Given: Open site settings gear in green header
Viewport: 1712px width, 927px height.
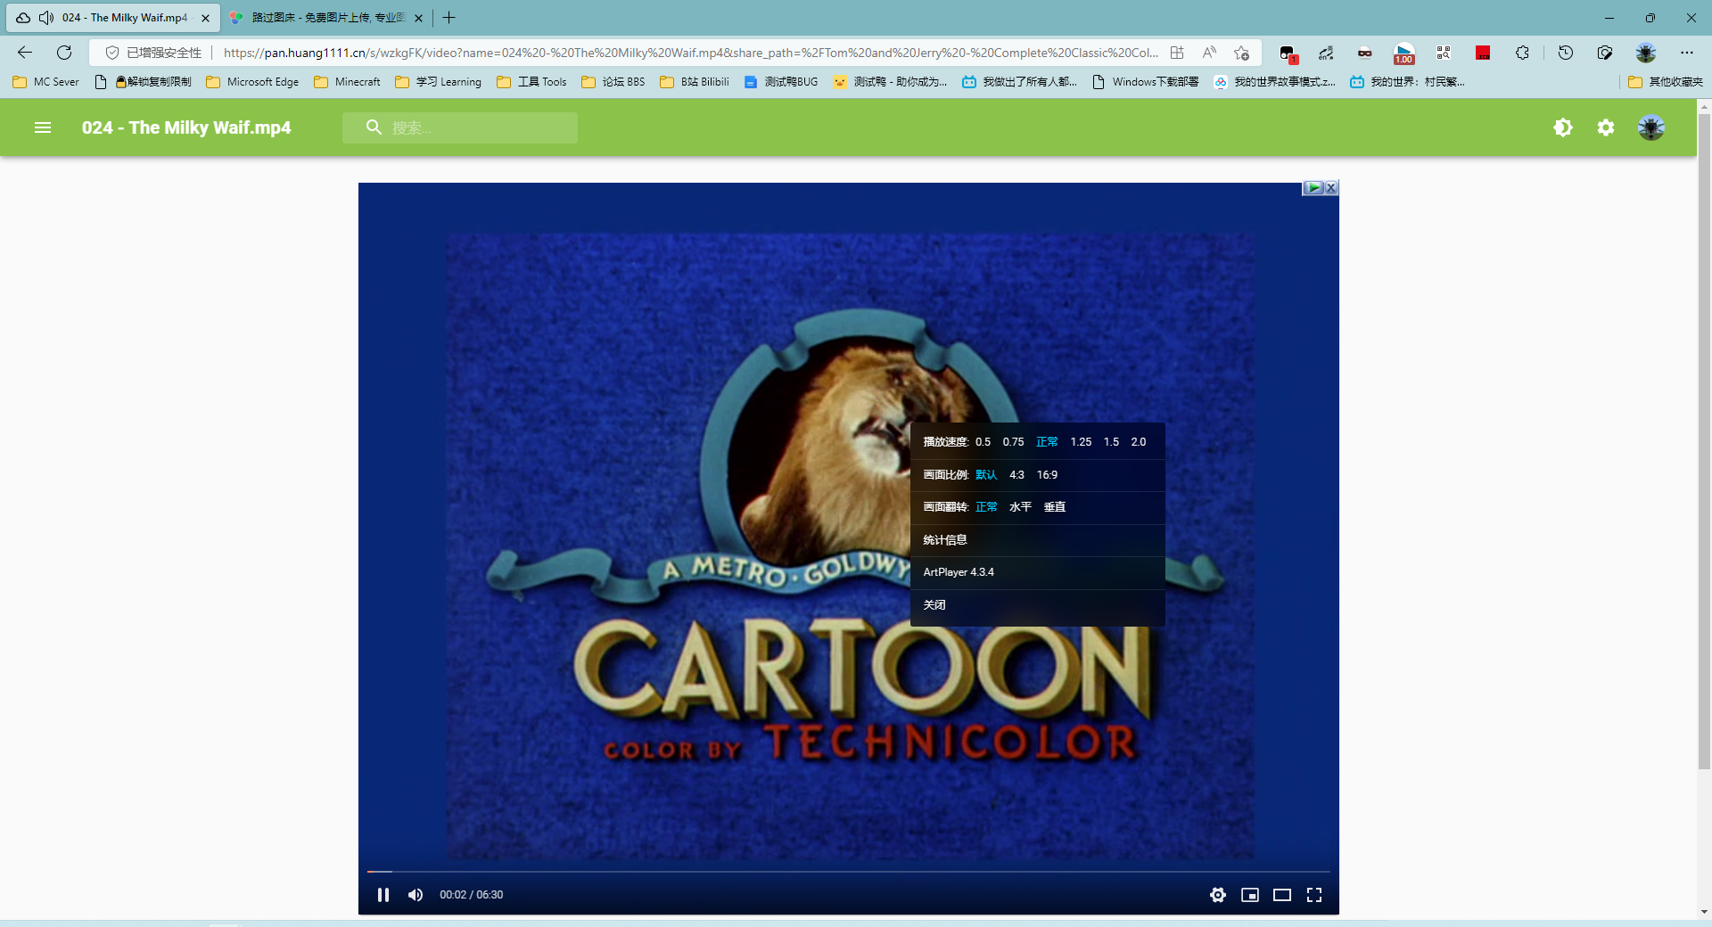Looking at the screenshot, I should 1606,127.
